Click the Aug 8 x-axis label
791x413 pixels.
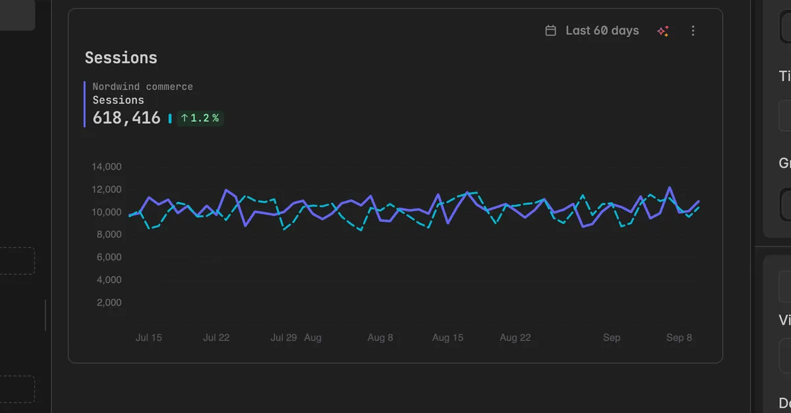380,337
